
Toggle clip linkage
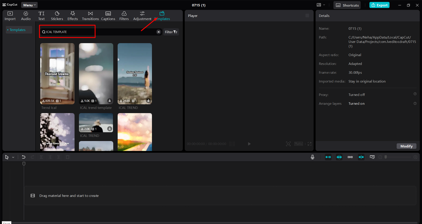350,157
